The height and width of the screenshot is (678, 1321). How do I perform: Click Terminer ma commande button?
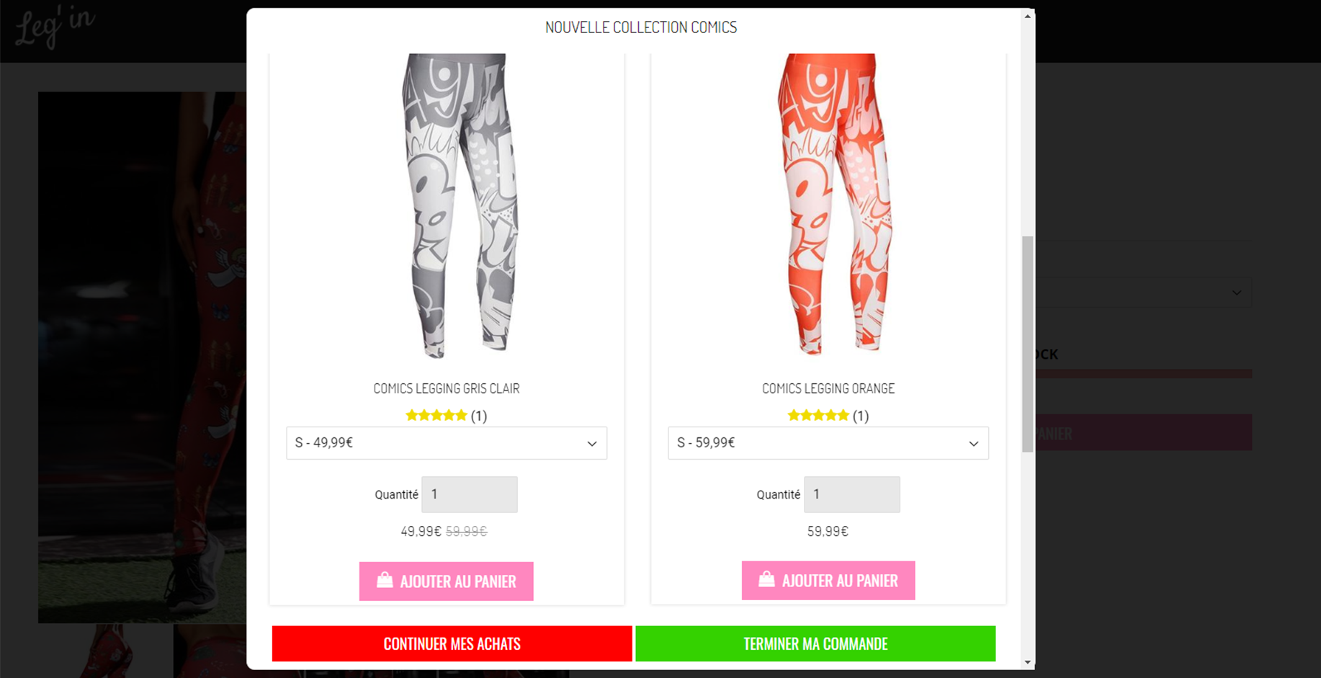815,643
